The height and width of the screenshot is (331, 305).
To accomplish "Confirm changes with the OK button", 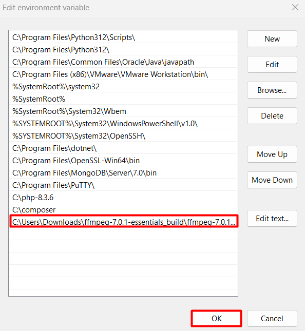I will click(217, 318).
